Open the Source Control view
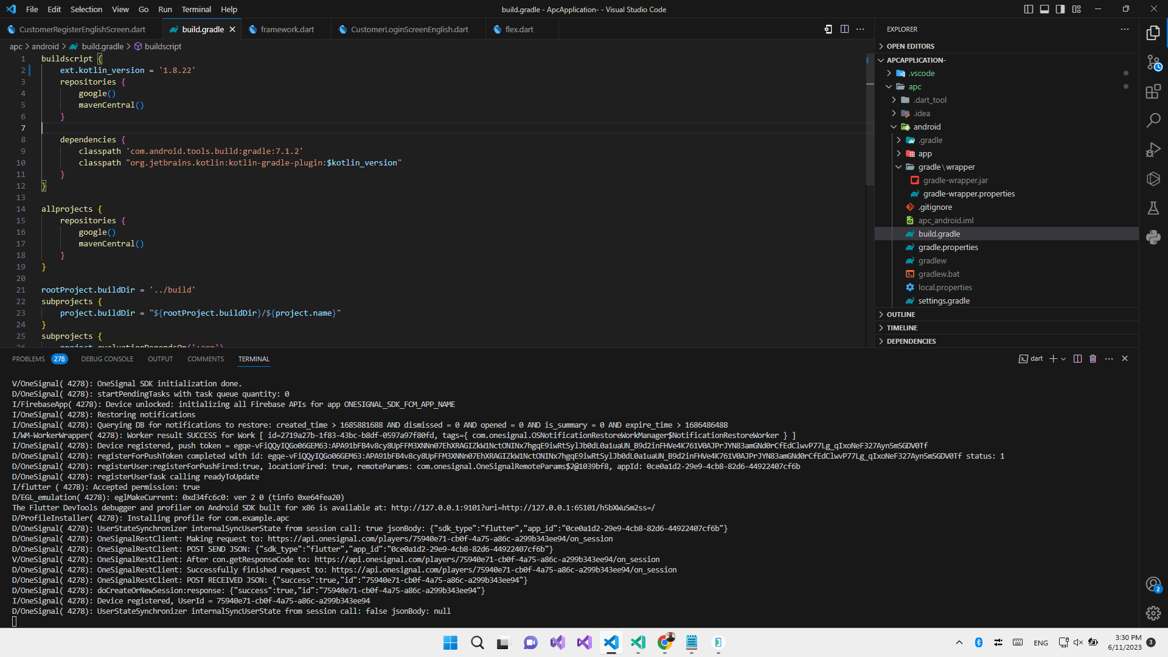 tap(1153, 62)
